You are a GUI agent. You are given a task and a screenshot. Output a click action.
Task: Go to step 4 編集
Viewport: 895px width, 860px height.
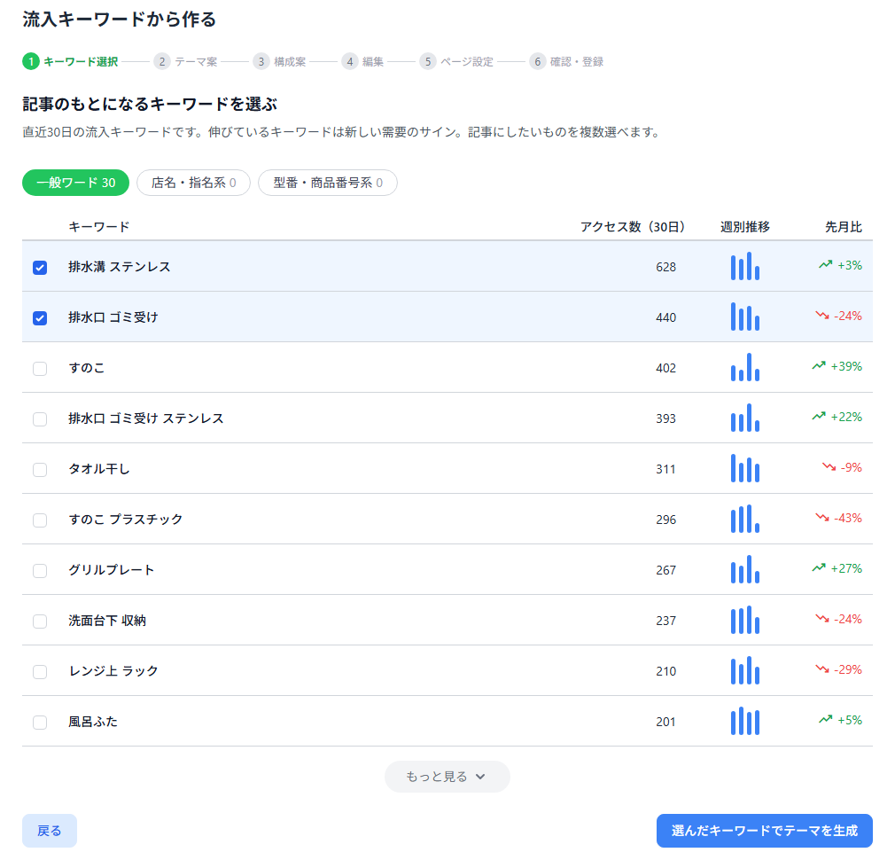tap(362, 62)
